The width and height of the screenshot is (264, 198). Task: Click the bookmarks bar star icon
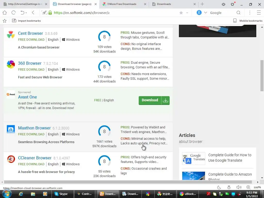click(5, 21)
